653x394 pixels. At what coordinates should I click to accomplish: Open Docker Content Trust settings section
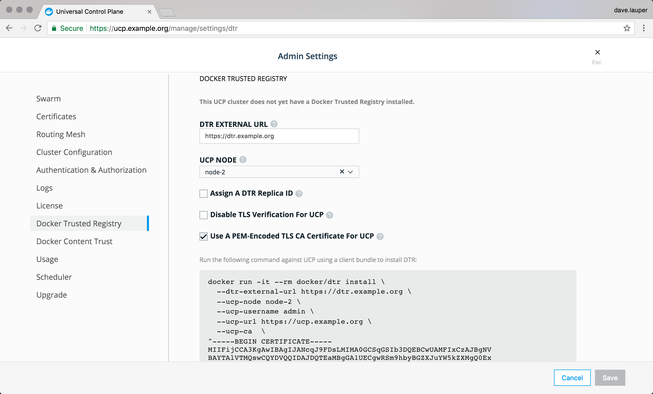[74, 241]
